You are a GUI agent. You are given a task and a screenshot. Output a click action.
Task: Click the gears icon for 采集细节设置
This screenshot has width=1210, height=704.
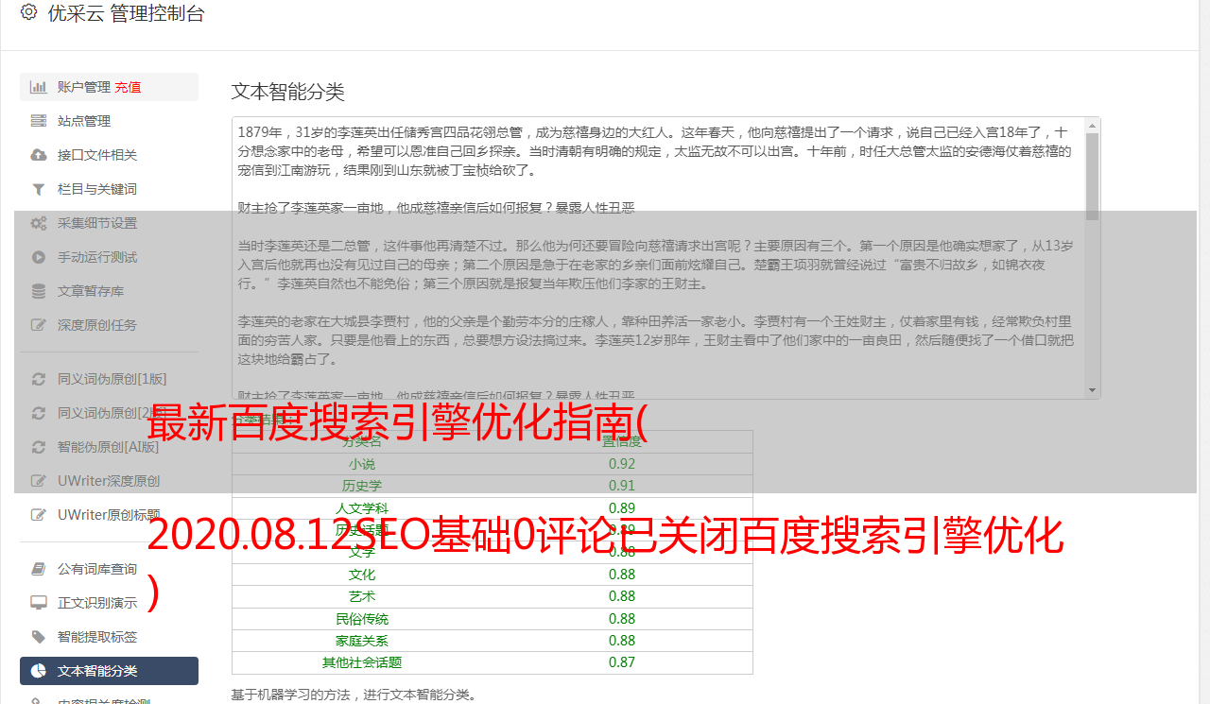(39, 223)
